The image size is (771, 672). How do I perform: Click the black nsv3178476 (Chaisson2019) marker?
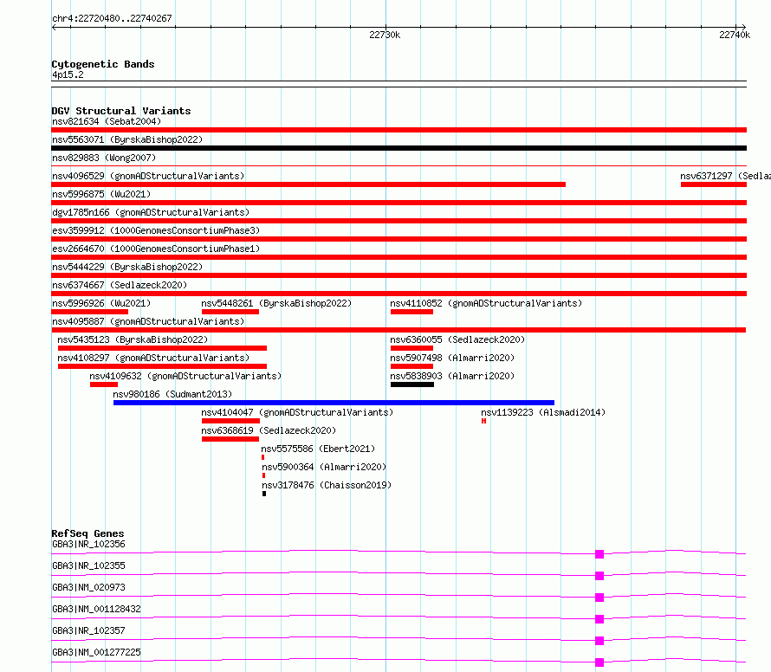(x=264, y=494)
